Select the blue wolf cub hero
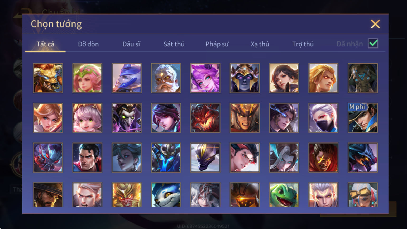 166,195
